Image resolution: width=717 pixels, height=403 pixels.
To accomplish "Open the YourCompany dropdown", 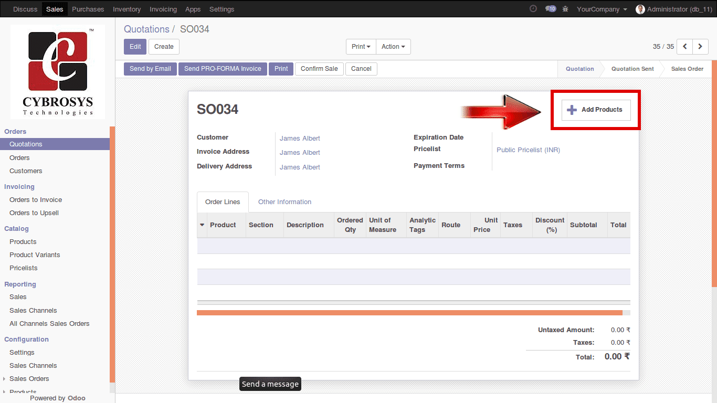I will click(602, 9).
